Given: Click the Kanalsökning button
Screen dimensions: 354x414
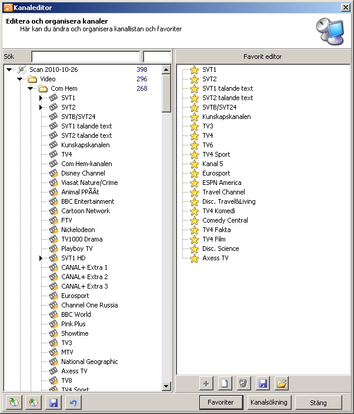Looking at the screenshot, I should coord(269,402).
